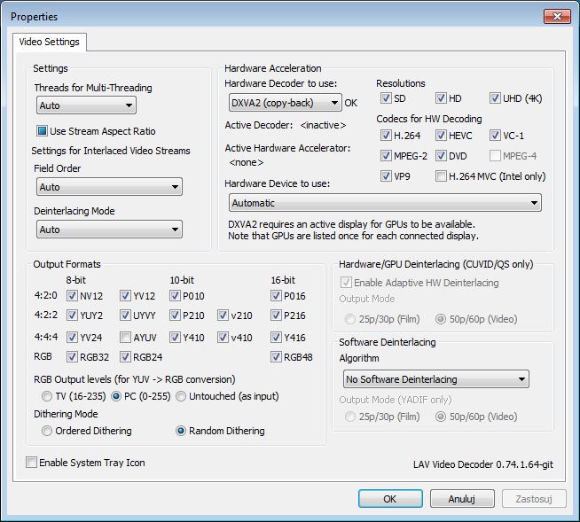Uncheck the NV12 output format
The image size is (580, 522).
[73, 296]
